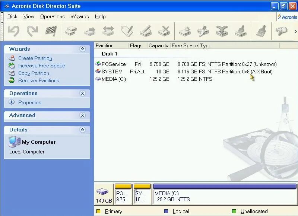The height and width of the screenshot is (216, 298).
Task: Click the Free Space column header
Action: click(184, 45)
